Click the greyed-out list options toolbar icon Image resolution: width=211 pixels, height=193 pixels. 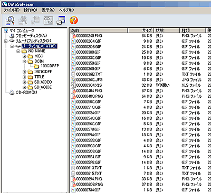[35, 20]
